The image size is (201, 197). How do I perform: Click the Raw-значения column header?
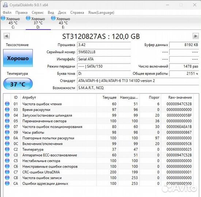point(177,97)
